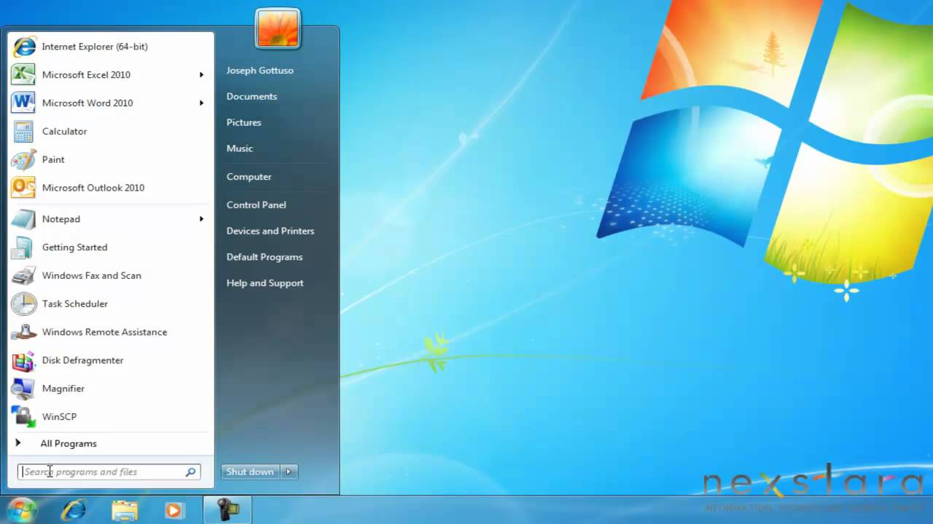Click the Microsoft Outlook 2010 icon
The image size is (933, 524).
click(x=23, y=188)
